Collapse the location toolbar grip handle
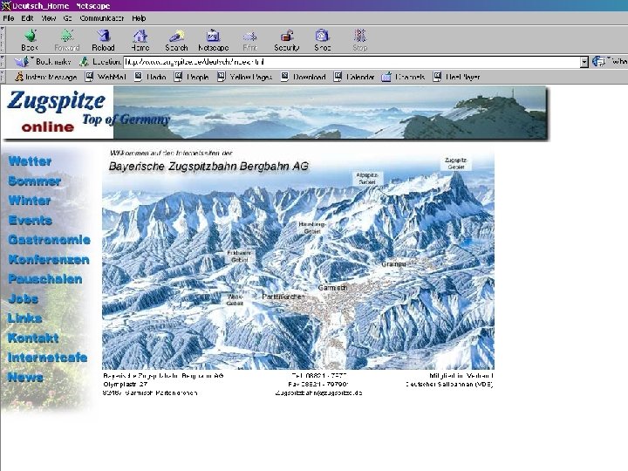This screenshot has width=628, height=471. click(3, 62)
